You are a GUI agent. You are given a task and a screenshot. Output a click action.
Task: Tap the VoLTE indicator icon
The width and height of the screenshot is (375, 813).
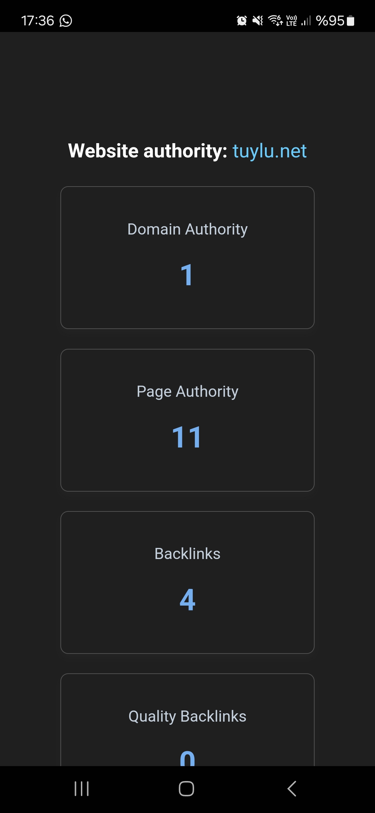tap(291, 21)
